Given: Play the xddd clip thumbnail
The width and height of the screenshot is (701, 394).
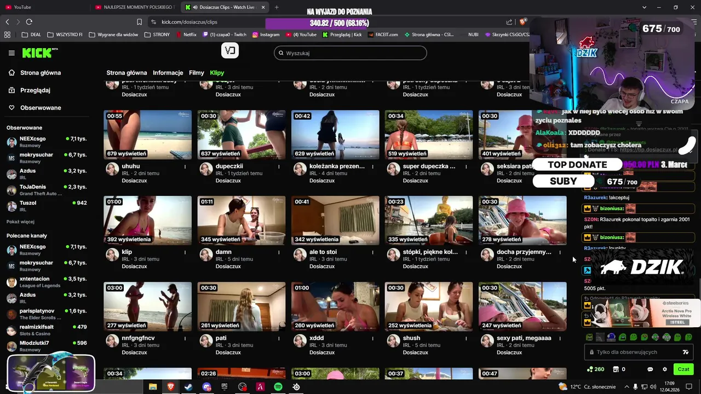Looking at the screenshot, I should [335, 306].
